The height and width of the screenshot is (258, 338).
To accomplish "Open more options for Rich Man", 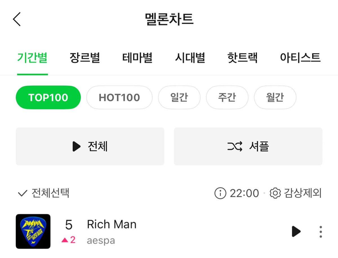I will point(321,232).
